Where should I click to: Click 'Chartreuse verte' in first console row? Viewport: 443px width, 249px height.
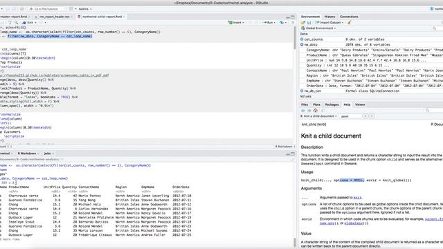(x=23, y=196)
